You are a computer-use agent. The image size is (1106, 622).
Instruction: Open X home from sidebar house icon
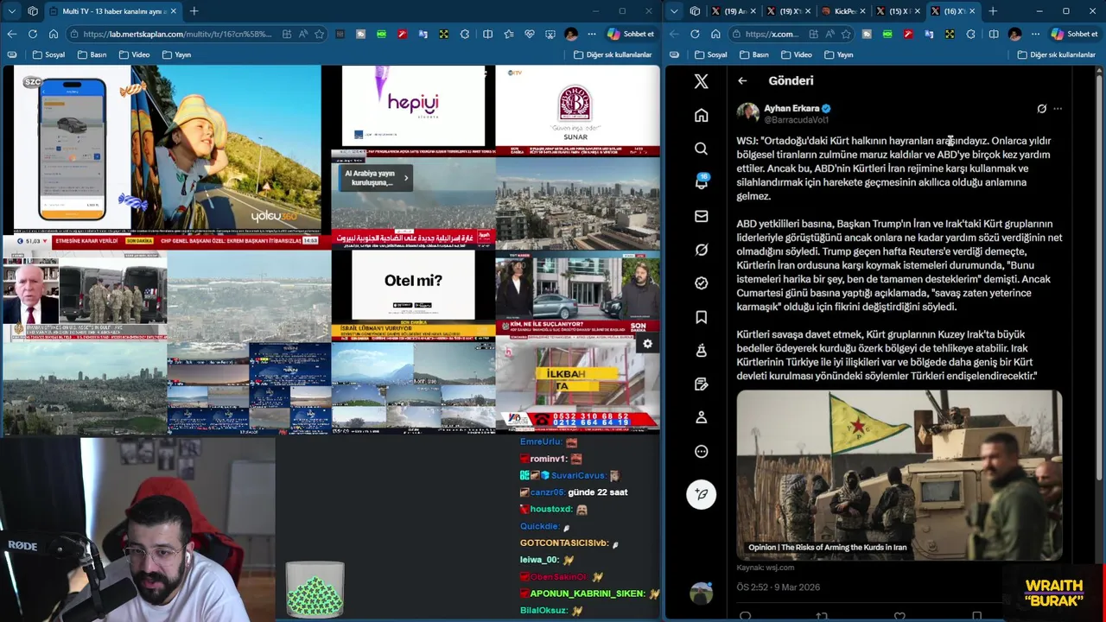(x=701, y=115)
